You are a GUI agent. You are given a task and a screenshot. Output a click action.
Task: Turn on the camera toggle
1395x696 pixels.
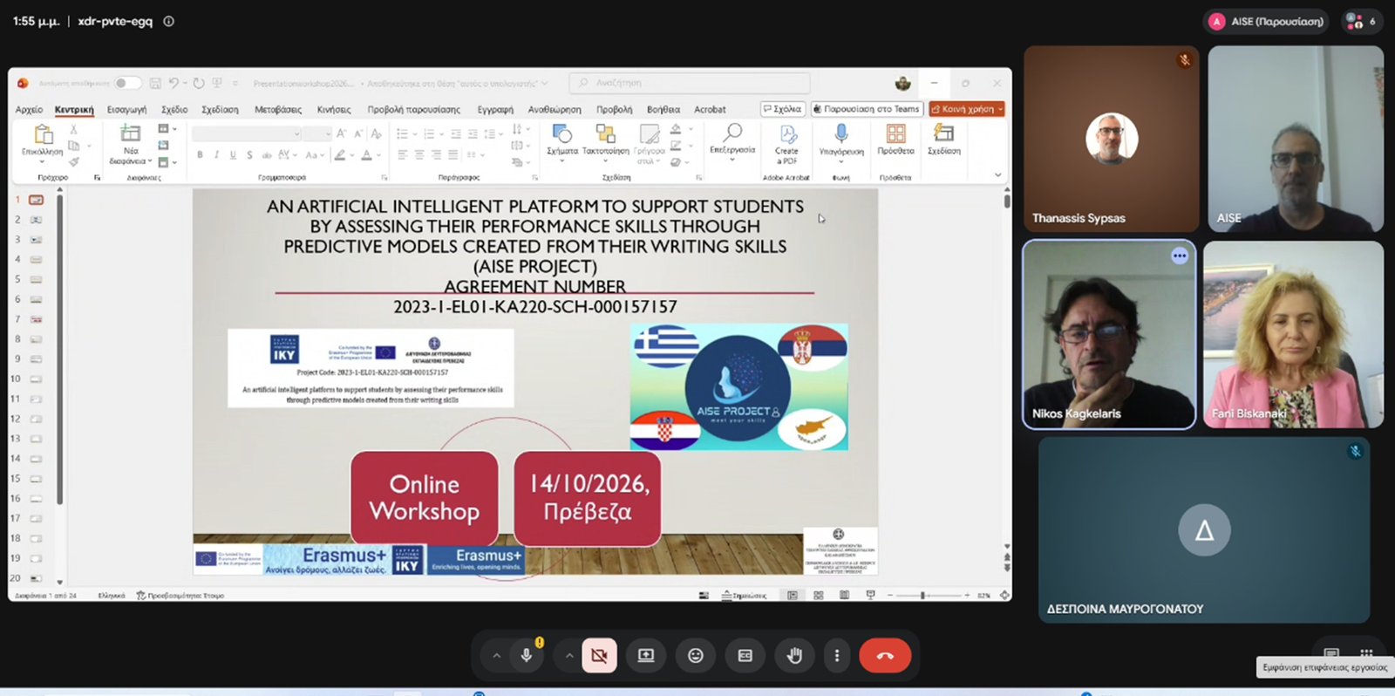click(599, 656)
